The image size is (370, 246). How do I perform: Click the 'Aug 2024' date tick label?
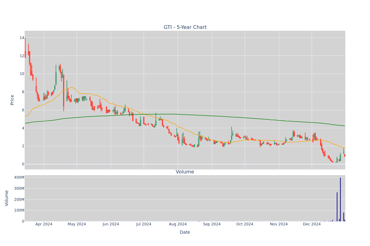tap(178, 224)
